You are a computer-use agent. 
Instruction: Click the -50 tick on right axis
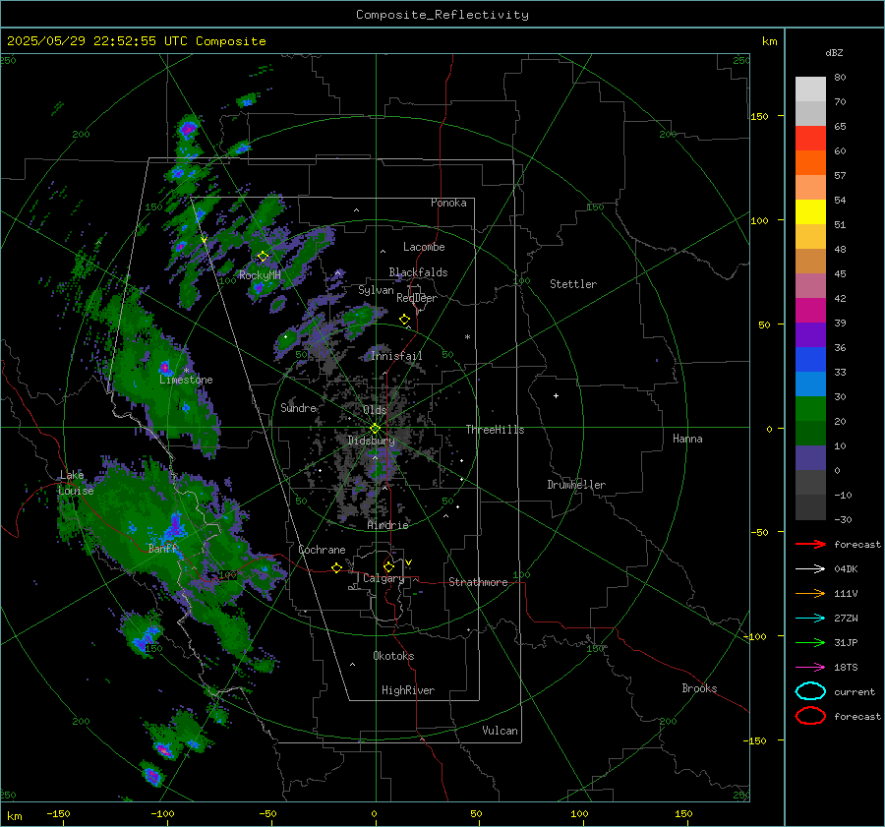coord(759,532)
